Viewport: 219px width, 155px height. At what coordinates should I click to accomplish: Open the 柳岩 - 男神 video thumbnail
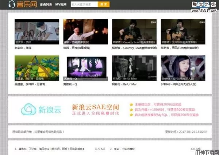(85, 32)
